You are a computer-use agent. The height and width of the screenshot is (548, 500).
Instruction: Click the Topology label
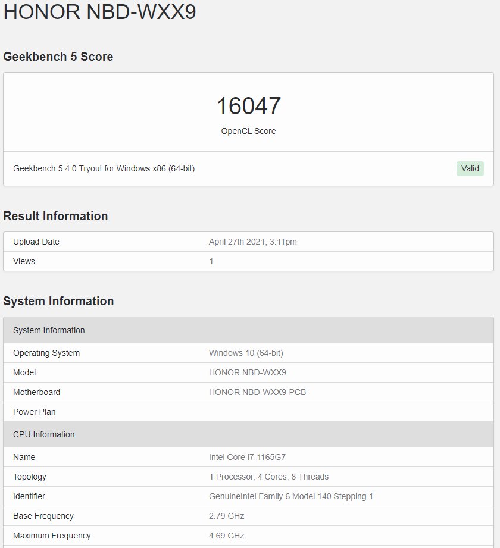30,477
